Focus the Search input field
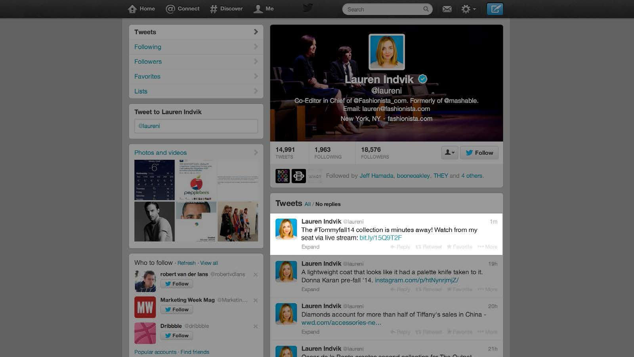Viewport: 634px width, 357px height. point(387,9)
